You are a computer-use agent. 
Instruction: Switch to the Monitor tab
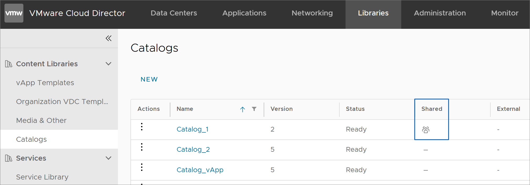(505, 13)
